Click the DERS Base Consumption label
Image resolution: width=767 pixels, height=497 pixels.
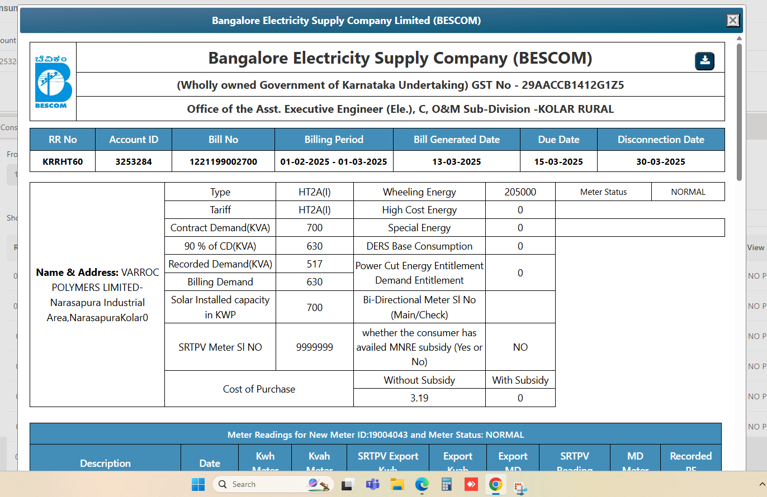coord(419,246)
